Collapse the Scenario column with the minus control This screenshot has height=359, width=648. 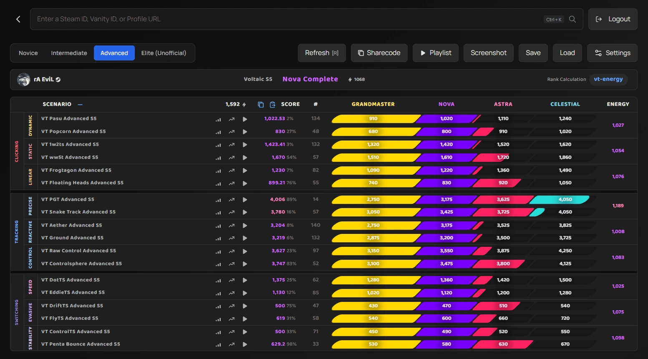[x=80, y=104]
